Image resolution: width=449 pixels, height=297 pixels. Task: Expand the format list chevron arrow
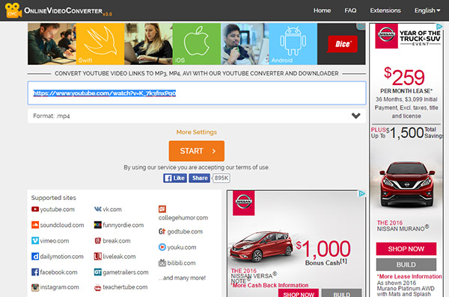point(356,116)
